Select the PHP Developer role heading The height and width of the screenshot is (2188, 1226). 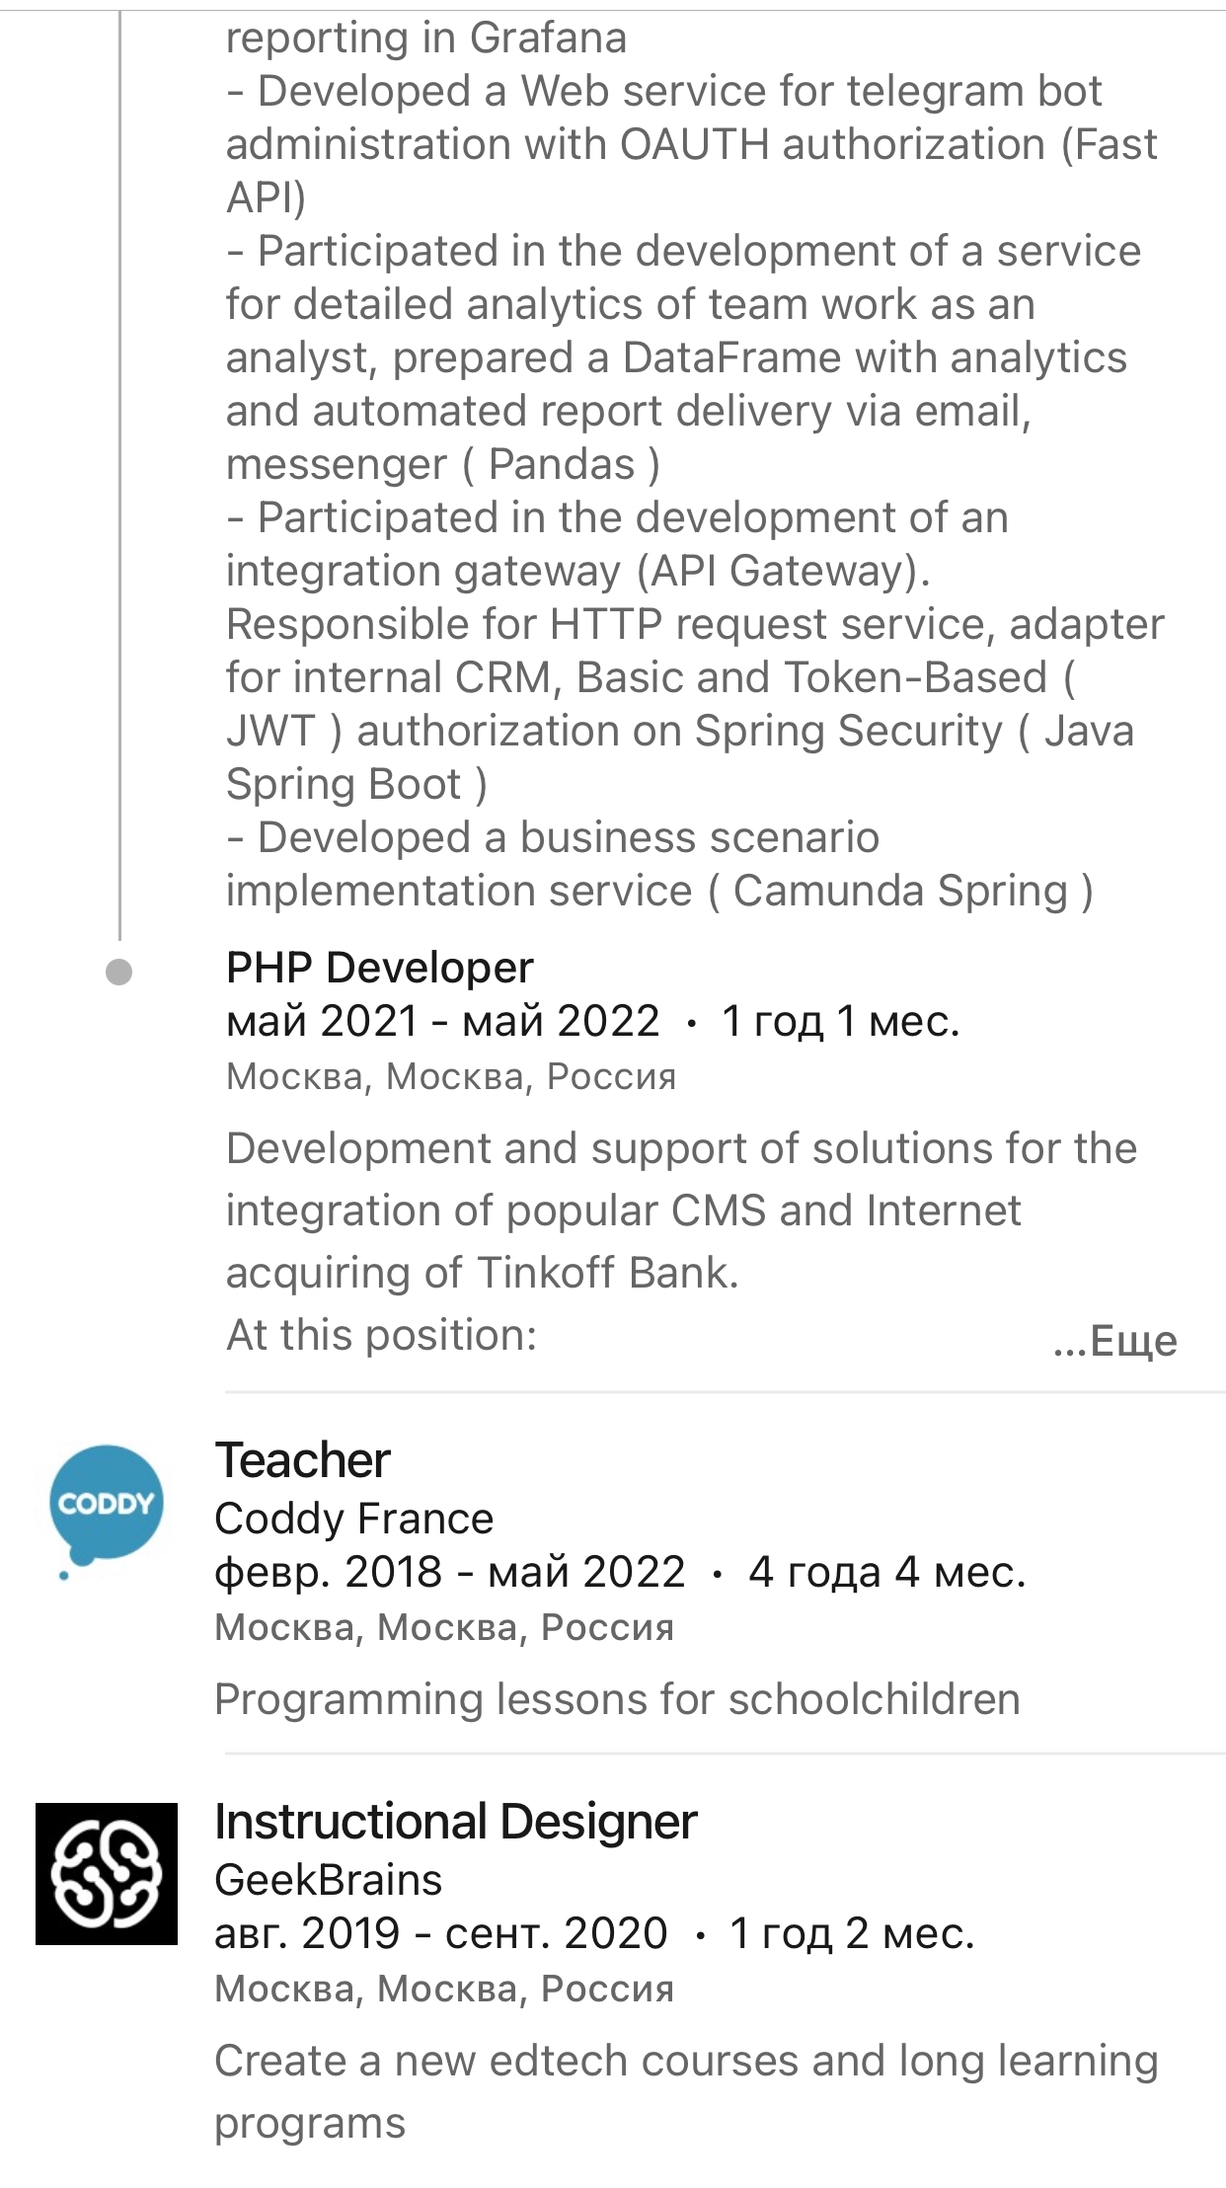pos(380,968)
